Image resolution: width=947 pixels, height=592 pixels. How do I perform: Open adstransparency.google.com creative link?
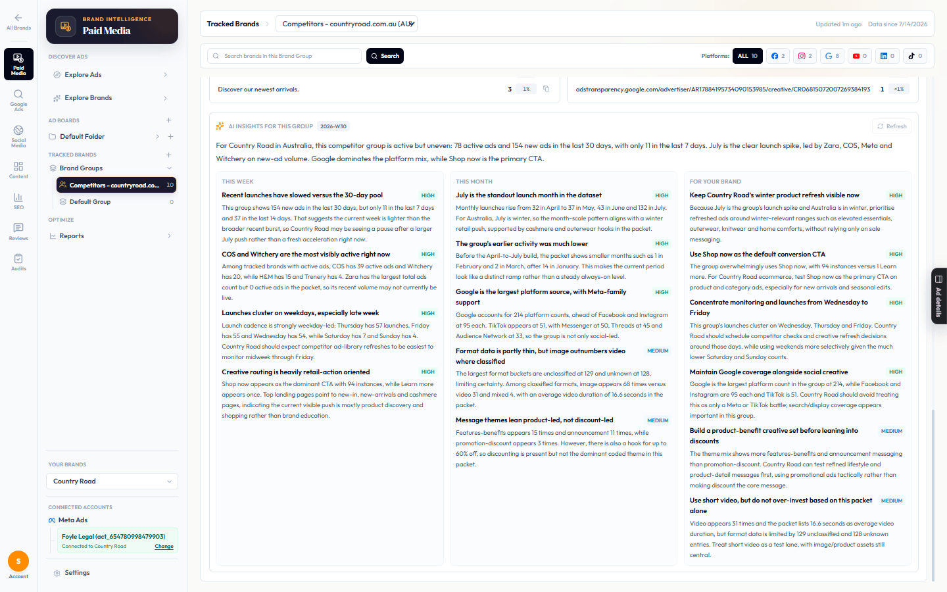pyautogui.click(x=723, y=89)
